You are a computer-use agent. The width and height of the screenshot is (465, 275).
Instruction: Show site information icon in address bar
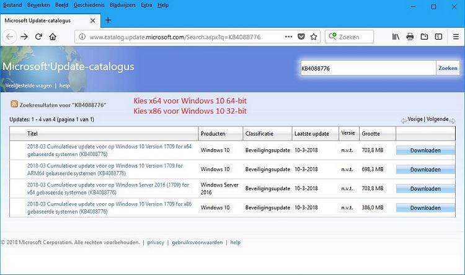82,37
